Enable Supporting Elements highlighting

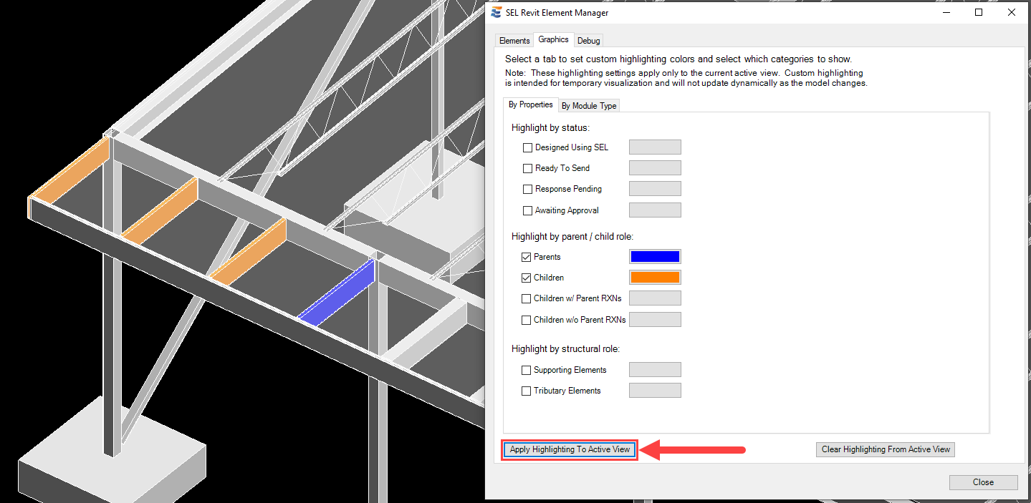[x=527, y=370]
